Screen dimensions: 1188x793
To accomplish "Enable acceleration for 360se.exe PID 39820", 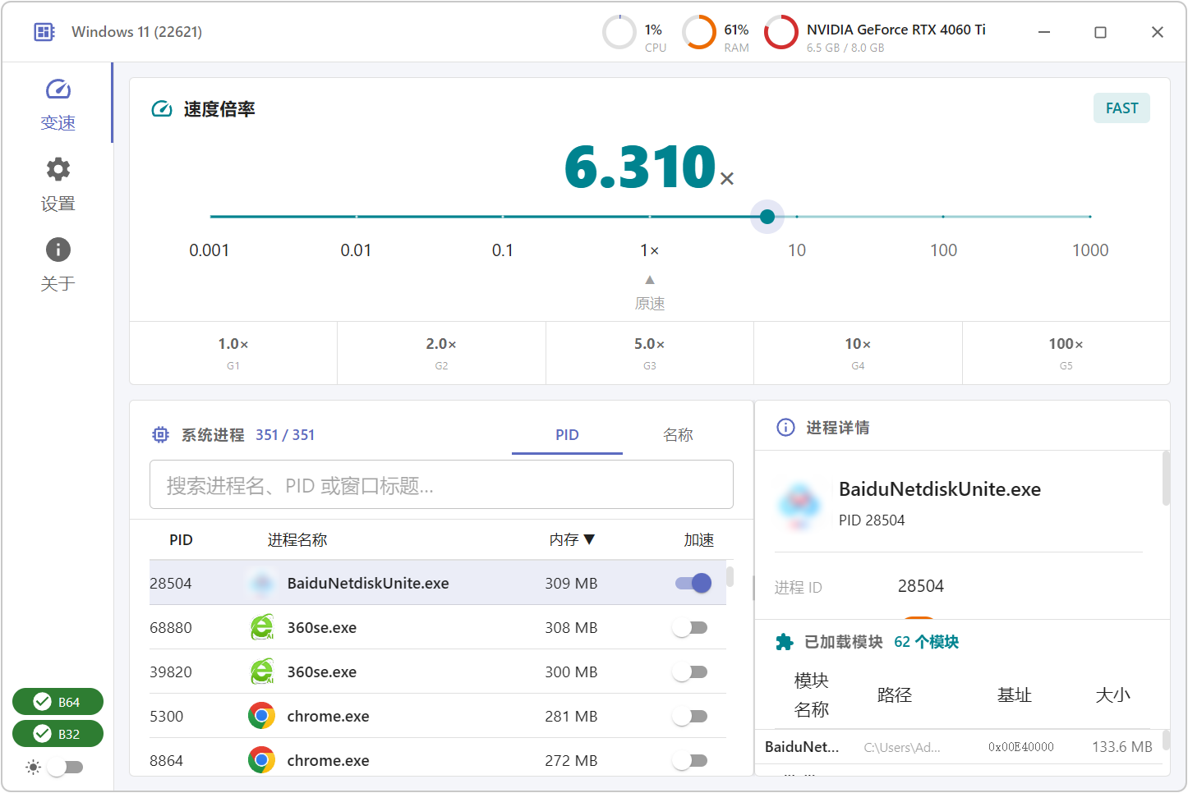I will coord(690,672).
